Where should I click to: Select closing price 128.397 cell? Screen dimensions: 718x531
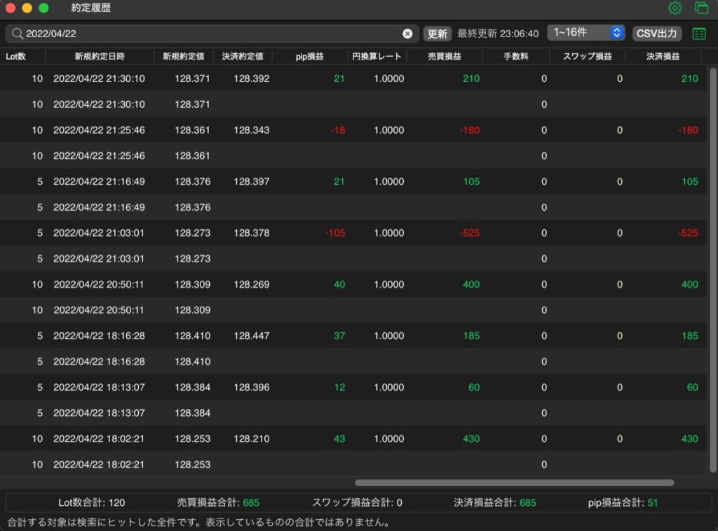point(252,181)
